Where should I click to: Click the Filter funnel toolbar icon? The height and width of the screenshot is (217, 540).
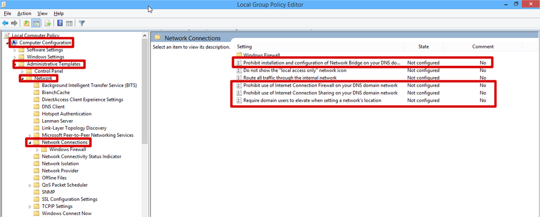coord(82,23)
